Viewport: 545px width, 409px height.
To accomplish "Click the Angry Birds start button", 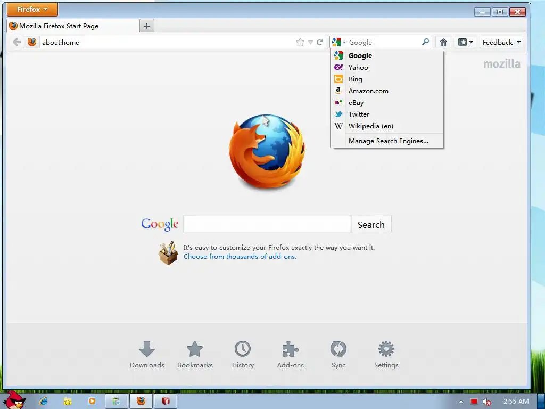I will coord(14,400).
